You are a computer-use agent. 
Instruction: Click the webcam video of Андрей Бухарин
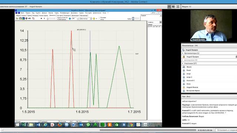click(211, 25)
